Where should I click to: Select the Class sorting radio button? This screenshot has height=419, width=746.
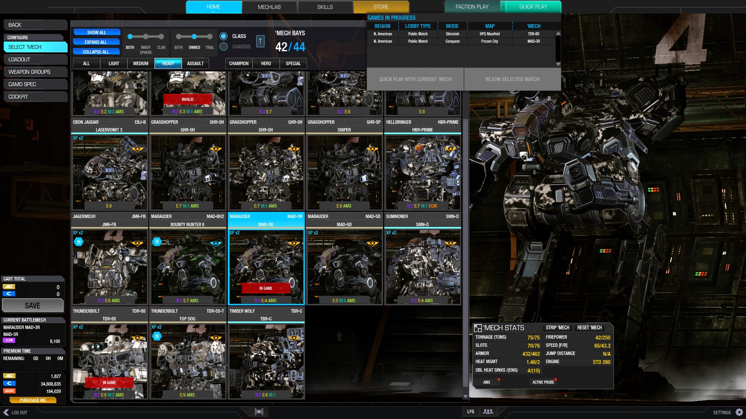coord(223,36)
